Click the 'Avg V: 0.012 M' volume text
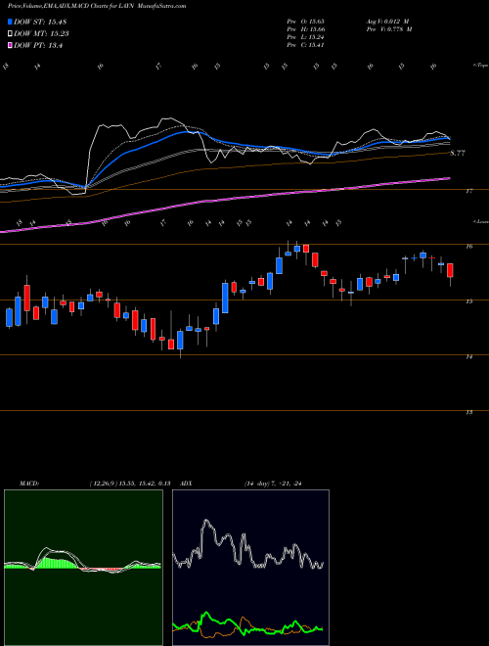The width and height of the screenshot is (489, 646). click(388, 22)
